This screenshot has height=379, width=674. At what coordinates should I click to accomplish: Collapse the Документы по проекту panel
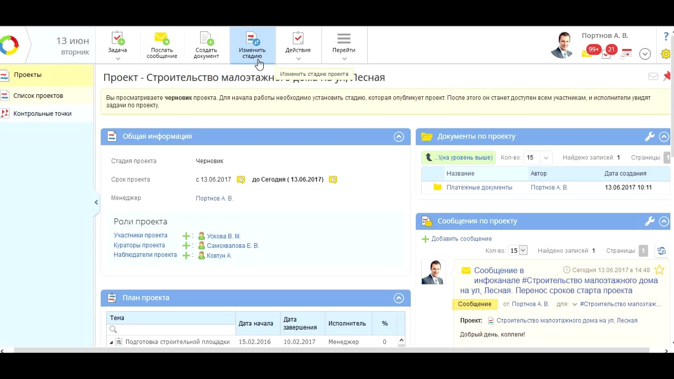(664, 137)
